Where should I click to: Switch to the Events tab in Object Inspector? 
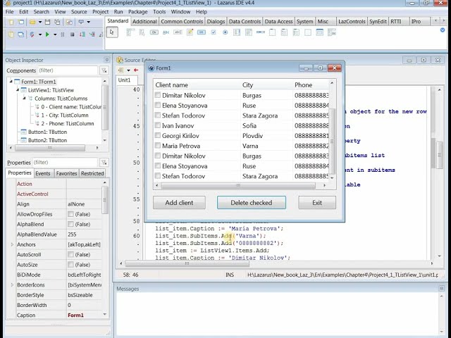click(43, 173)
